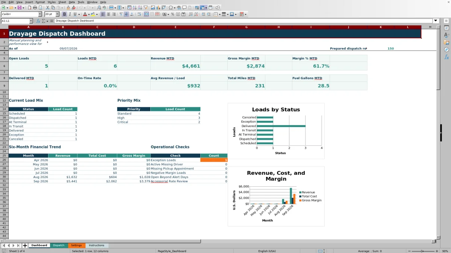Click the Insert Special Character omega icon
The height and width of the screenshot is (253, 451).
click(x=171, y=7)
